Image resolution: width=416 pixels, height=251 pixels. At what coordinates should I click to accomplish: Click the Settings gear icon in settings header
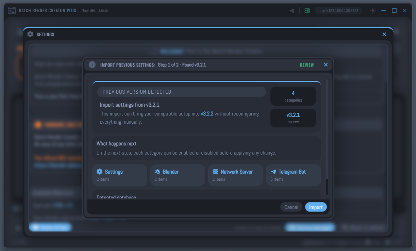pos(30,34)
